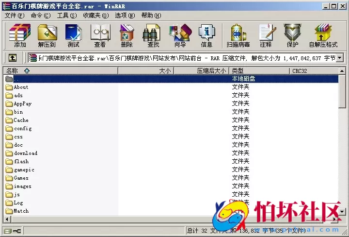Open the Help (帮助) menu
This screenshot has width=349, height=237.
tap(151, 16)
